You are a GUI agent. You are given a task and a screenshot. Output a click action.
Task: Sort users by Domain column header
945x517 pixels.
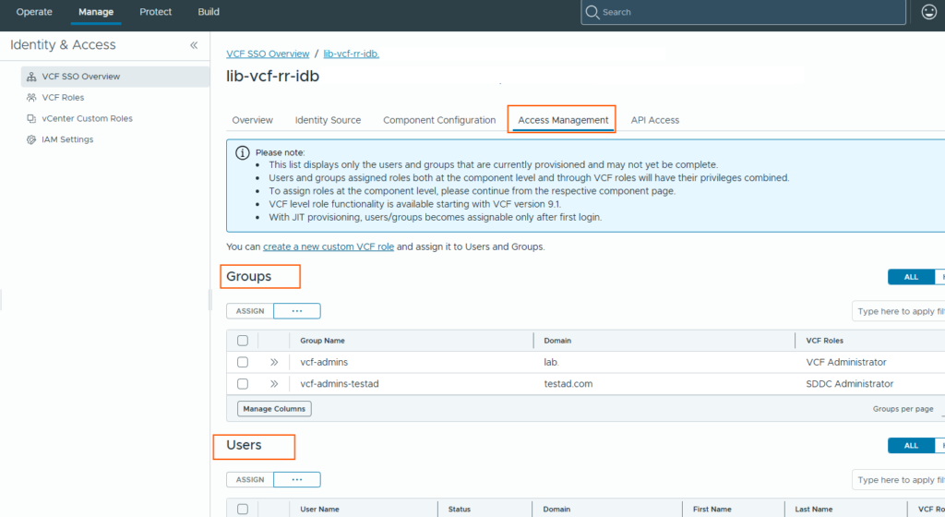(x=556, y=510)
